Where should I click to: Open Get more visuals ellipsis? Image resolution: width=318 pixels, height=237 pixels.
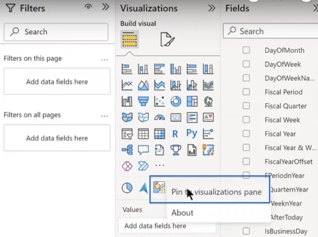click(x=160, y=165)
